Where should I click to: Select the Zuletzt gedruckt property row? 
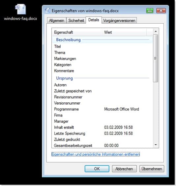[103, 139]
